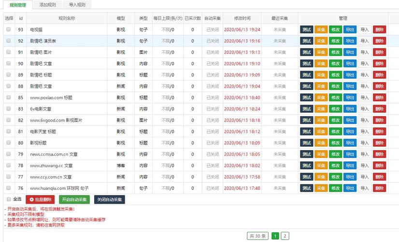Switch to the 添加规则 tab
The height and width of the screenshot is (242, 399).
click(47, 4)
